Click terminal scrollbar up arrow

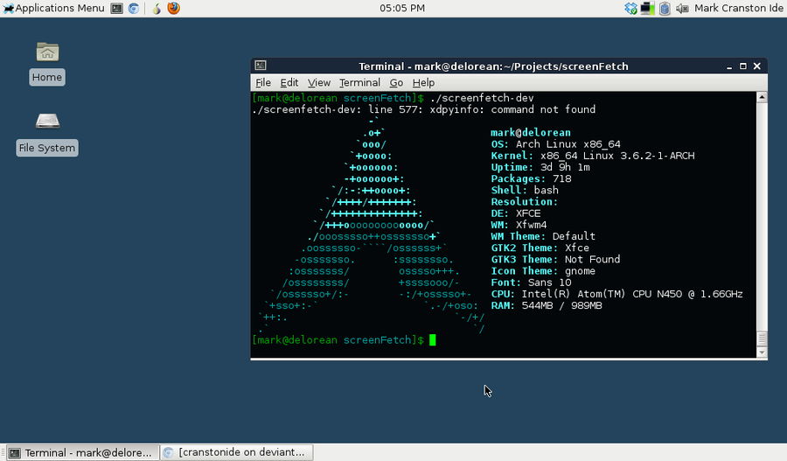click(762, 97)
